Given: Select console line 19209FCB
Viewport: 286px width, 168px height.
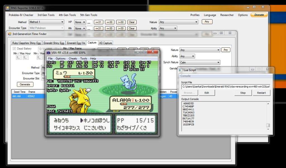Looking at the screenshot, I should [188, 125].
